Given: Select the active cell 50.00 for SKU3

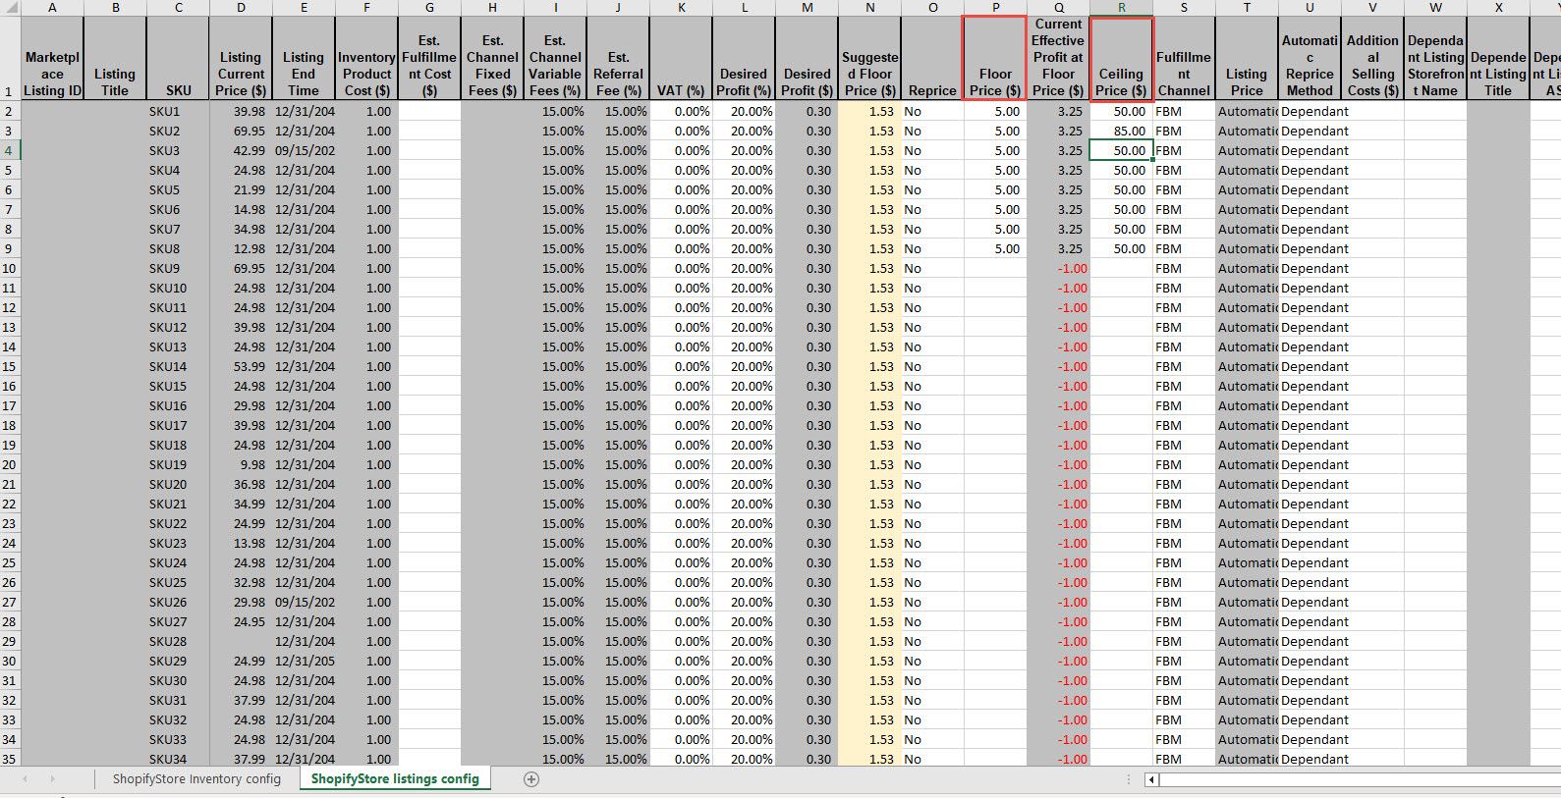Looking at the screenshot, I should coord(1121,150).
